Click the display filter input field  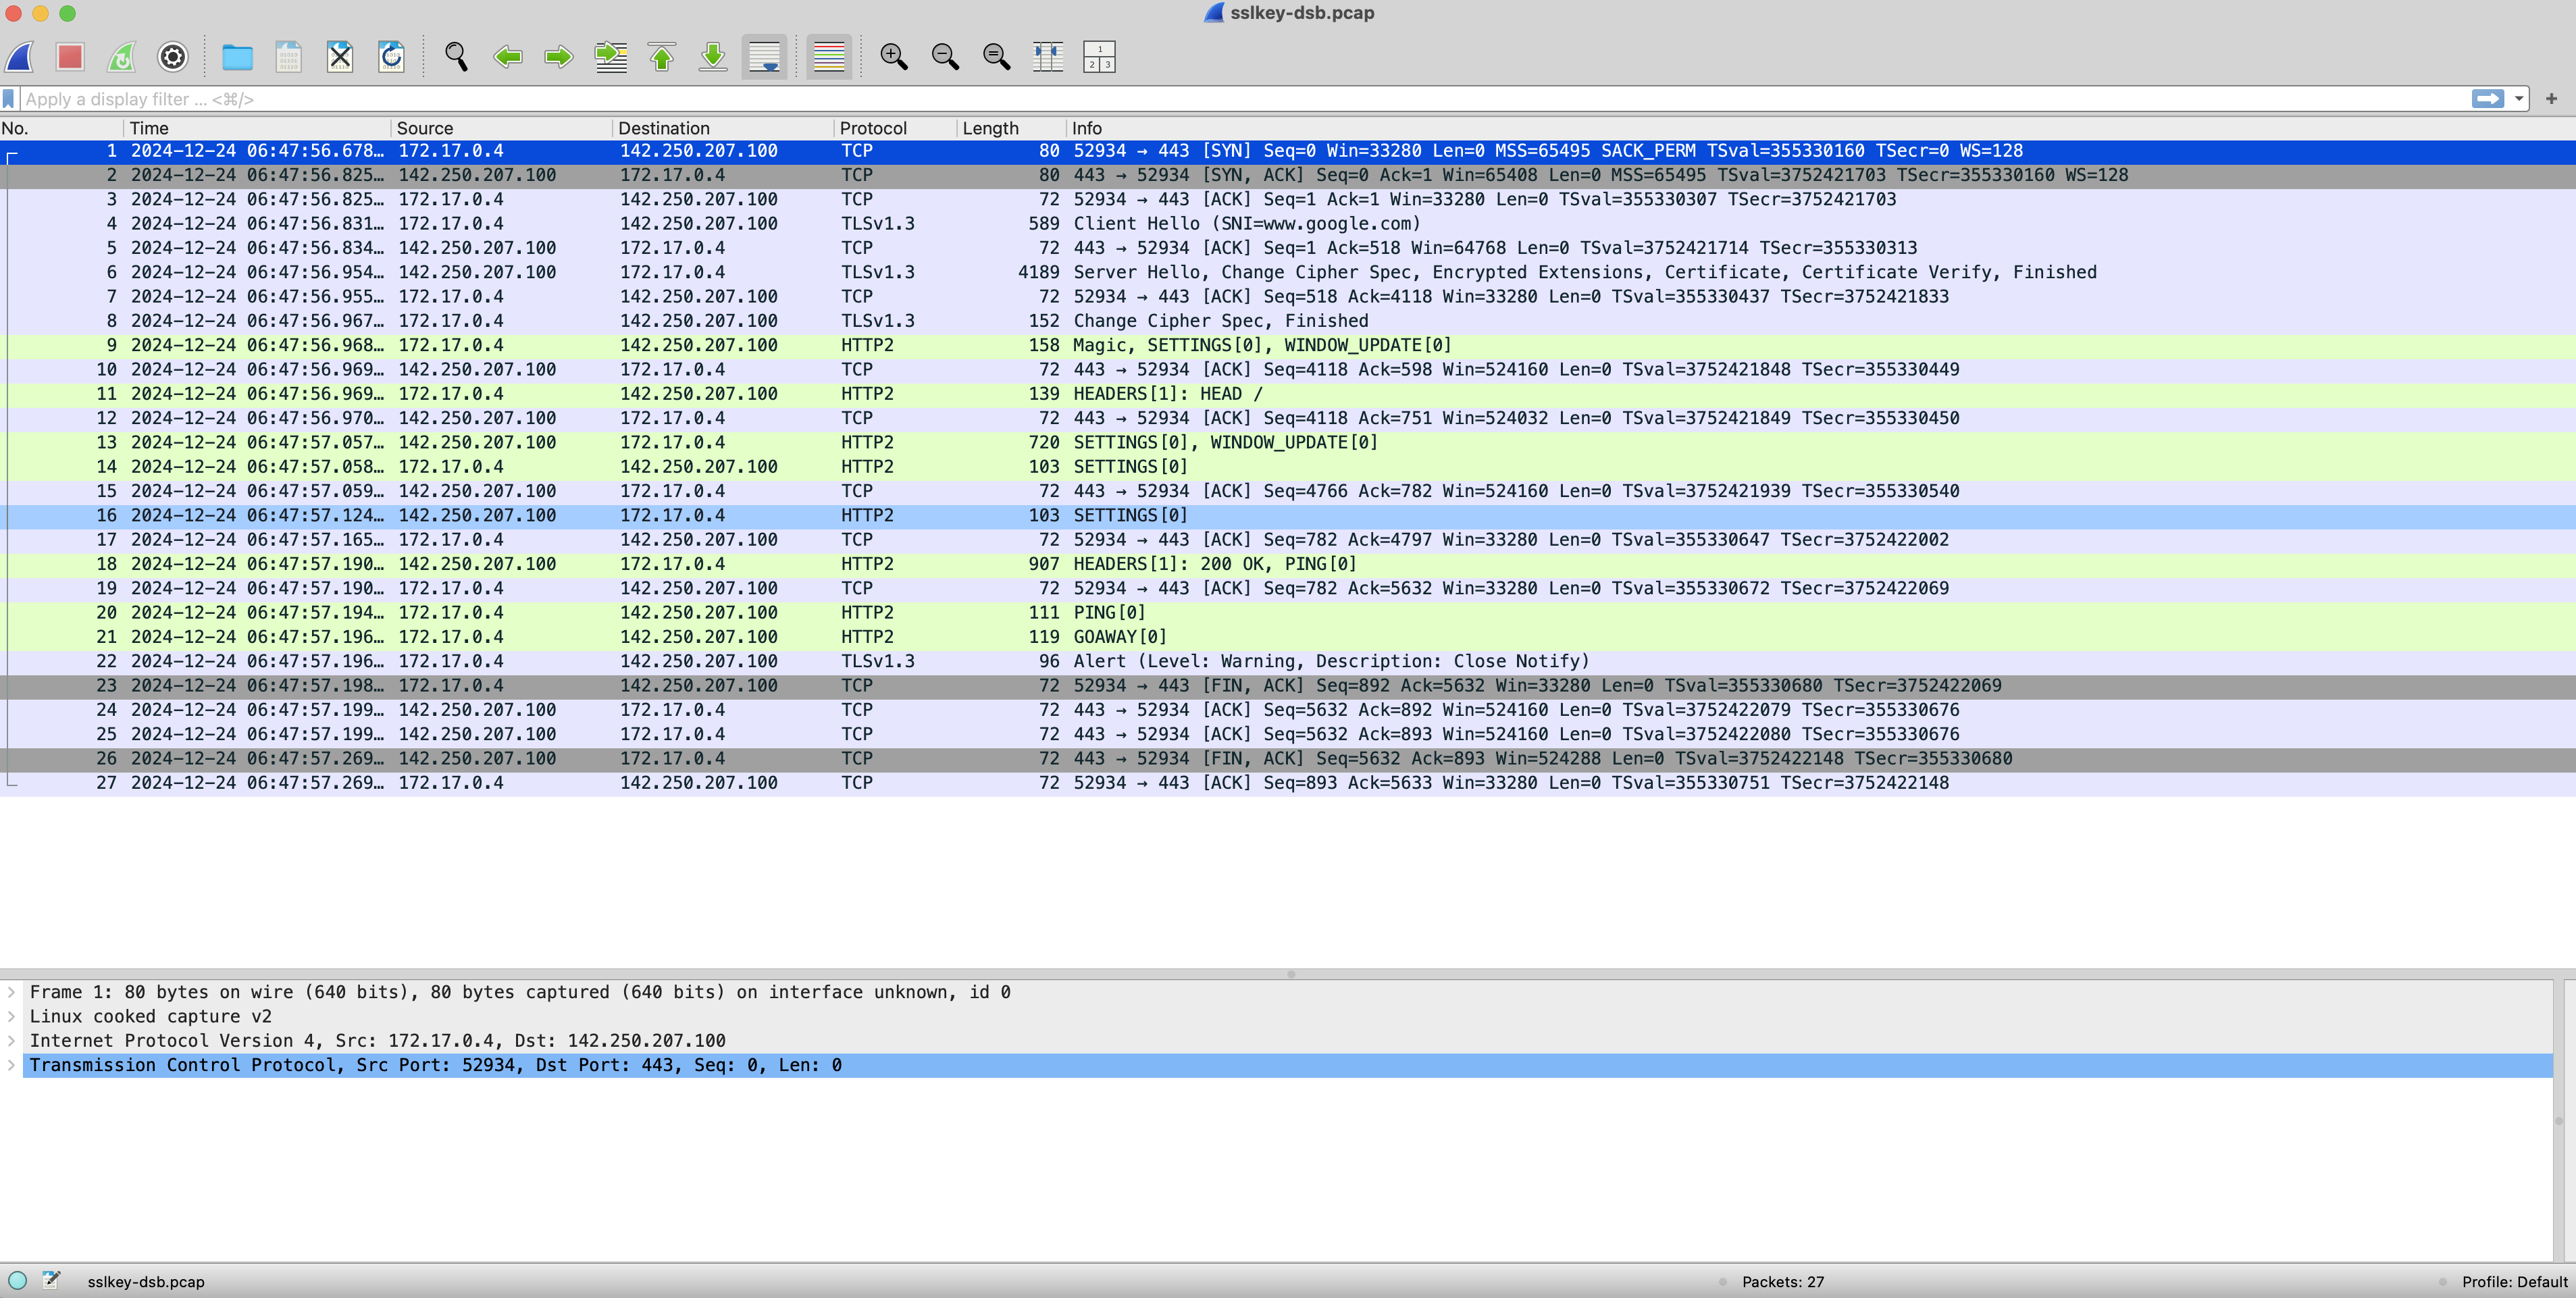tap(1245, 99)
